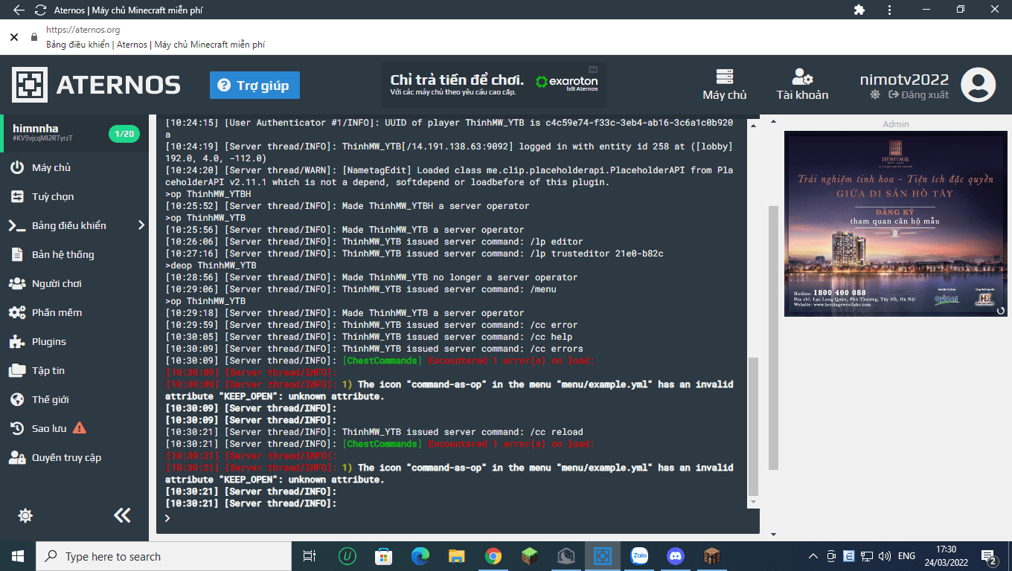Focus the console command input field
Viewport: 1012px width, 571px height.
[x=458, y=518]
